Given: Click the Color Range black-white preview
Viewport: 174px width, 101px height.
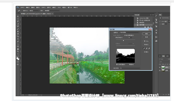Looking at the screenshot, I should pyautogui.click(x=125, y=56).
